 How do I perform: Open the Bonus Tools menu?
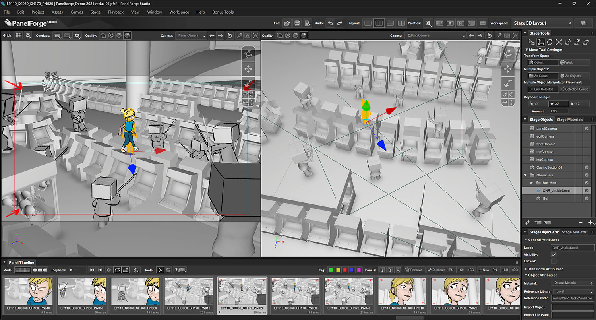click(x=223, y=12)
